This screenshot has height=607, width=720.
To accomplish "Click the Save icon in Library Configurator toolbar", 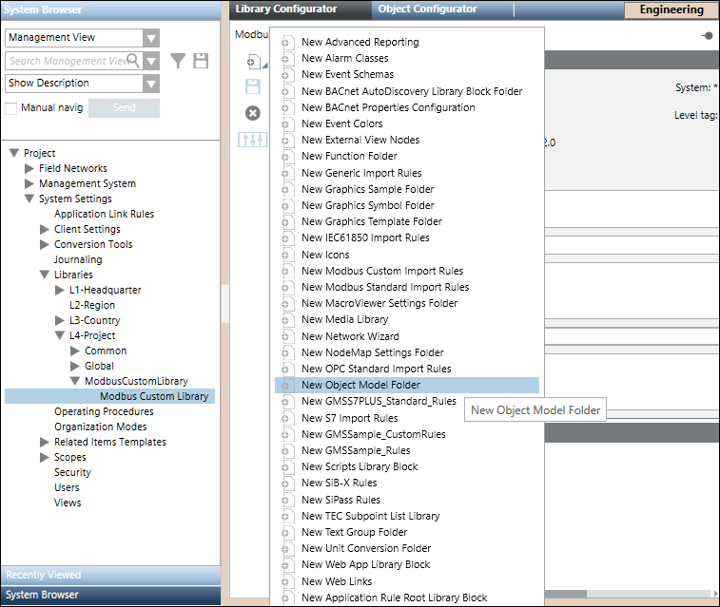I will coord(253,87).
